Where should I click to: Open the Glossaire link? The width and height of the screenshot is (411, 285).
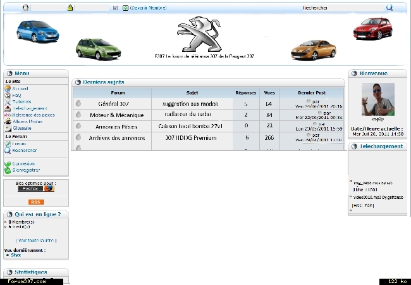coord(22,128)
